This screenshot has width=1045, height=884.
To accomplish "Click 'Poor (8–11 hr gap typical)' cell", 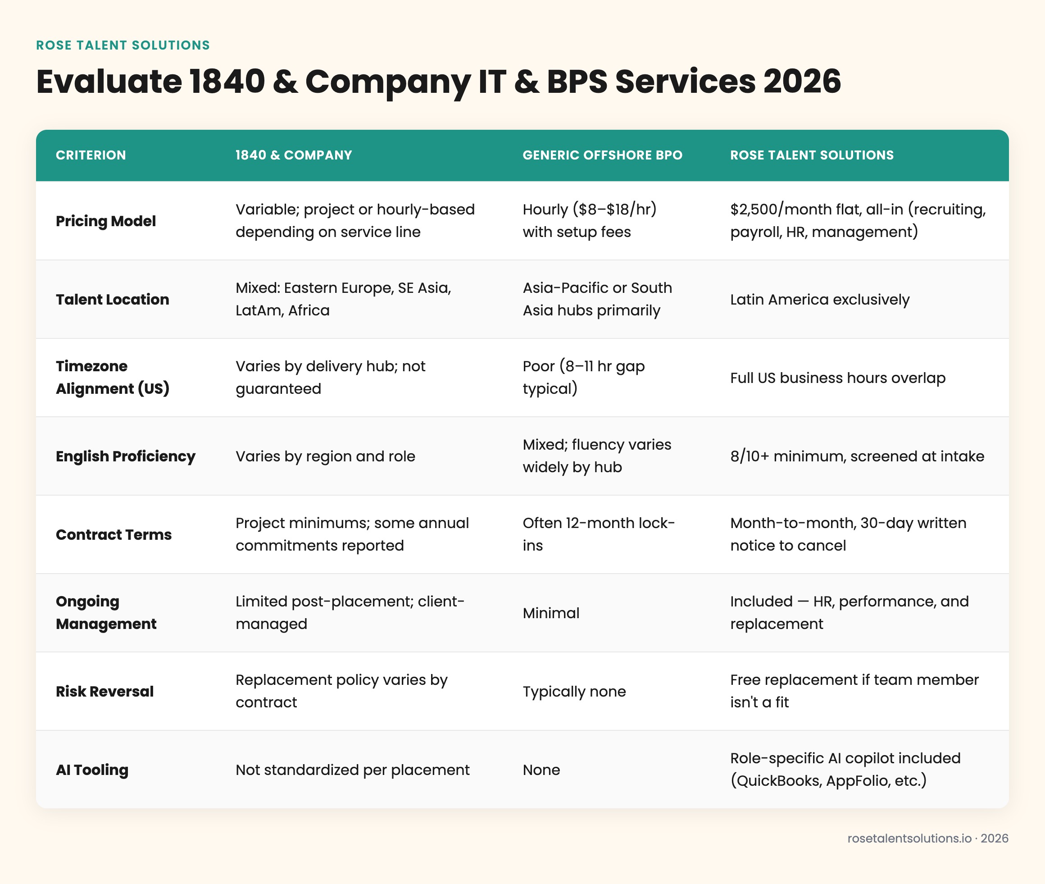I will tap(584, 378).
